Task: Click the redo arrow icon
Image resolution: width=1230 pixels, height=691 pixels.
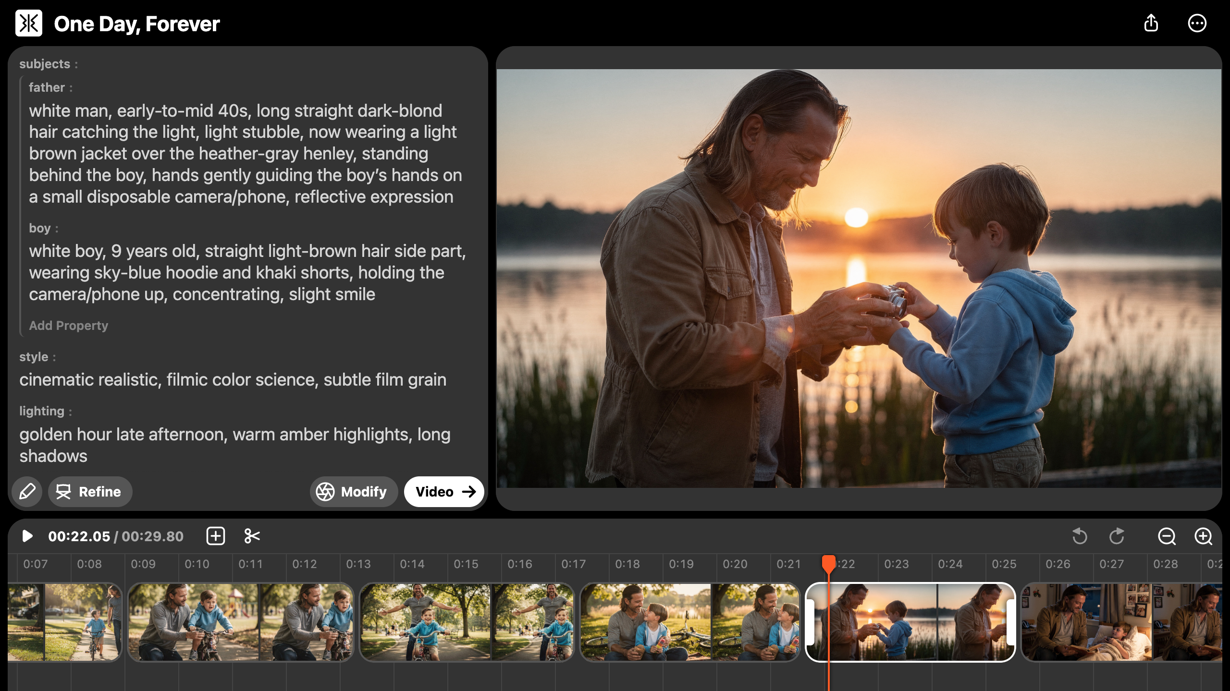Action: (x=1117, y=536)
